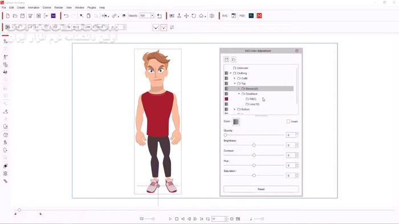Collapse the Top tree folder
The width and height of the screenshot is (399, 224).
pyautogui.click(x=235, y=84)
